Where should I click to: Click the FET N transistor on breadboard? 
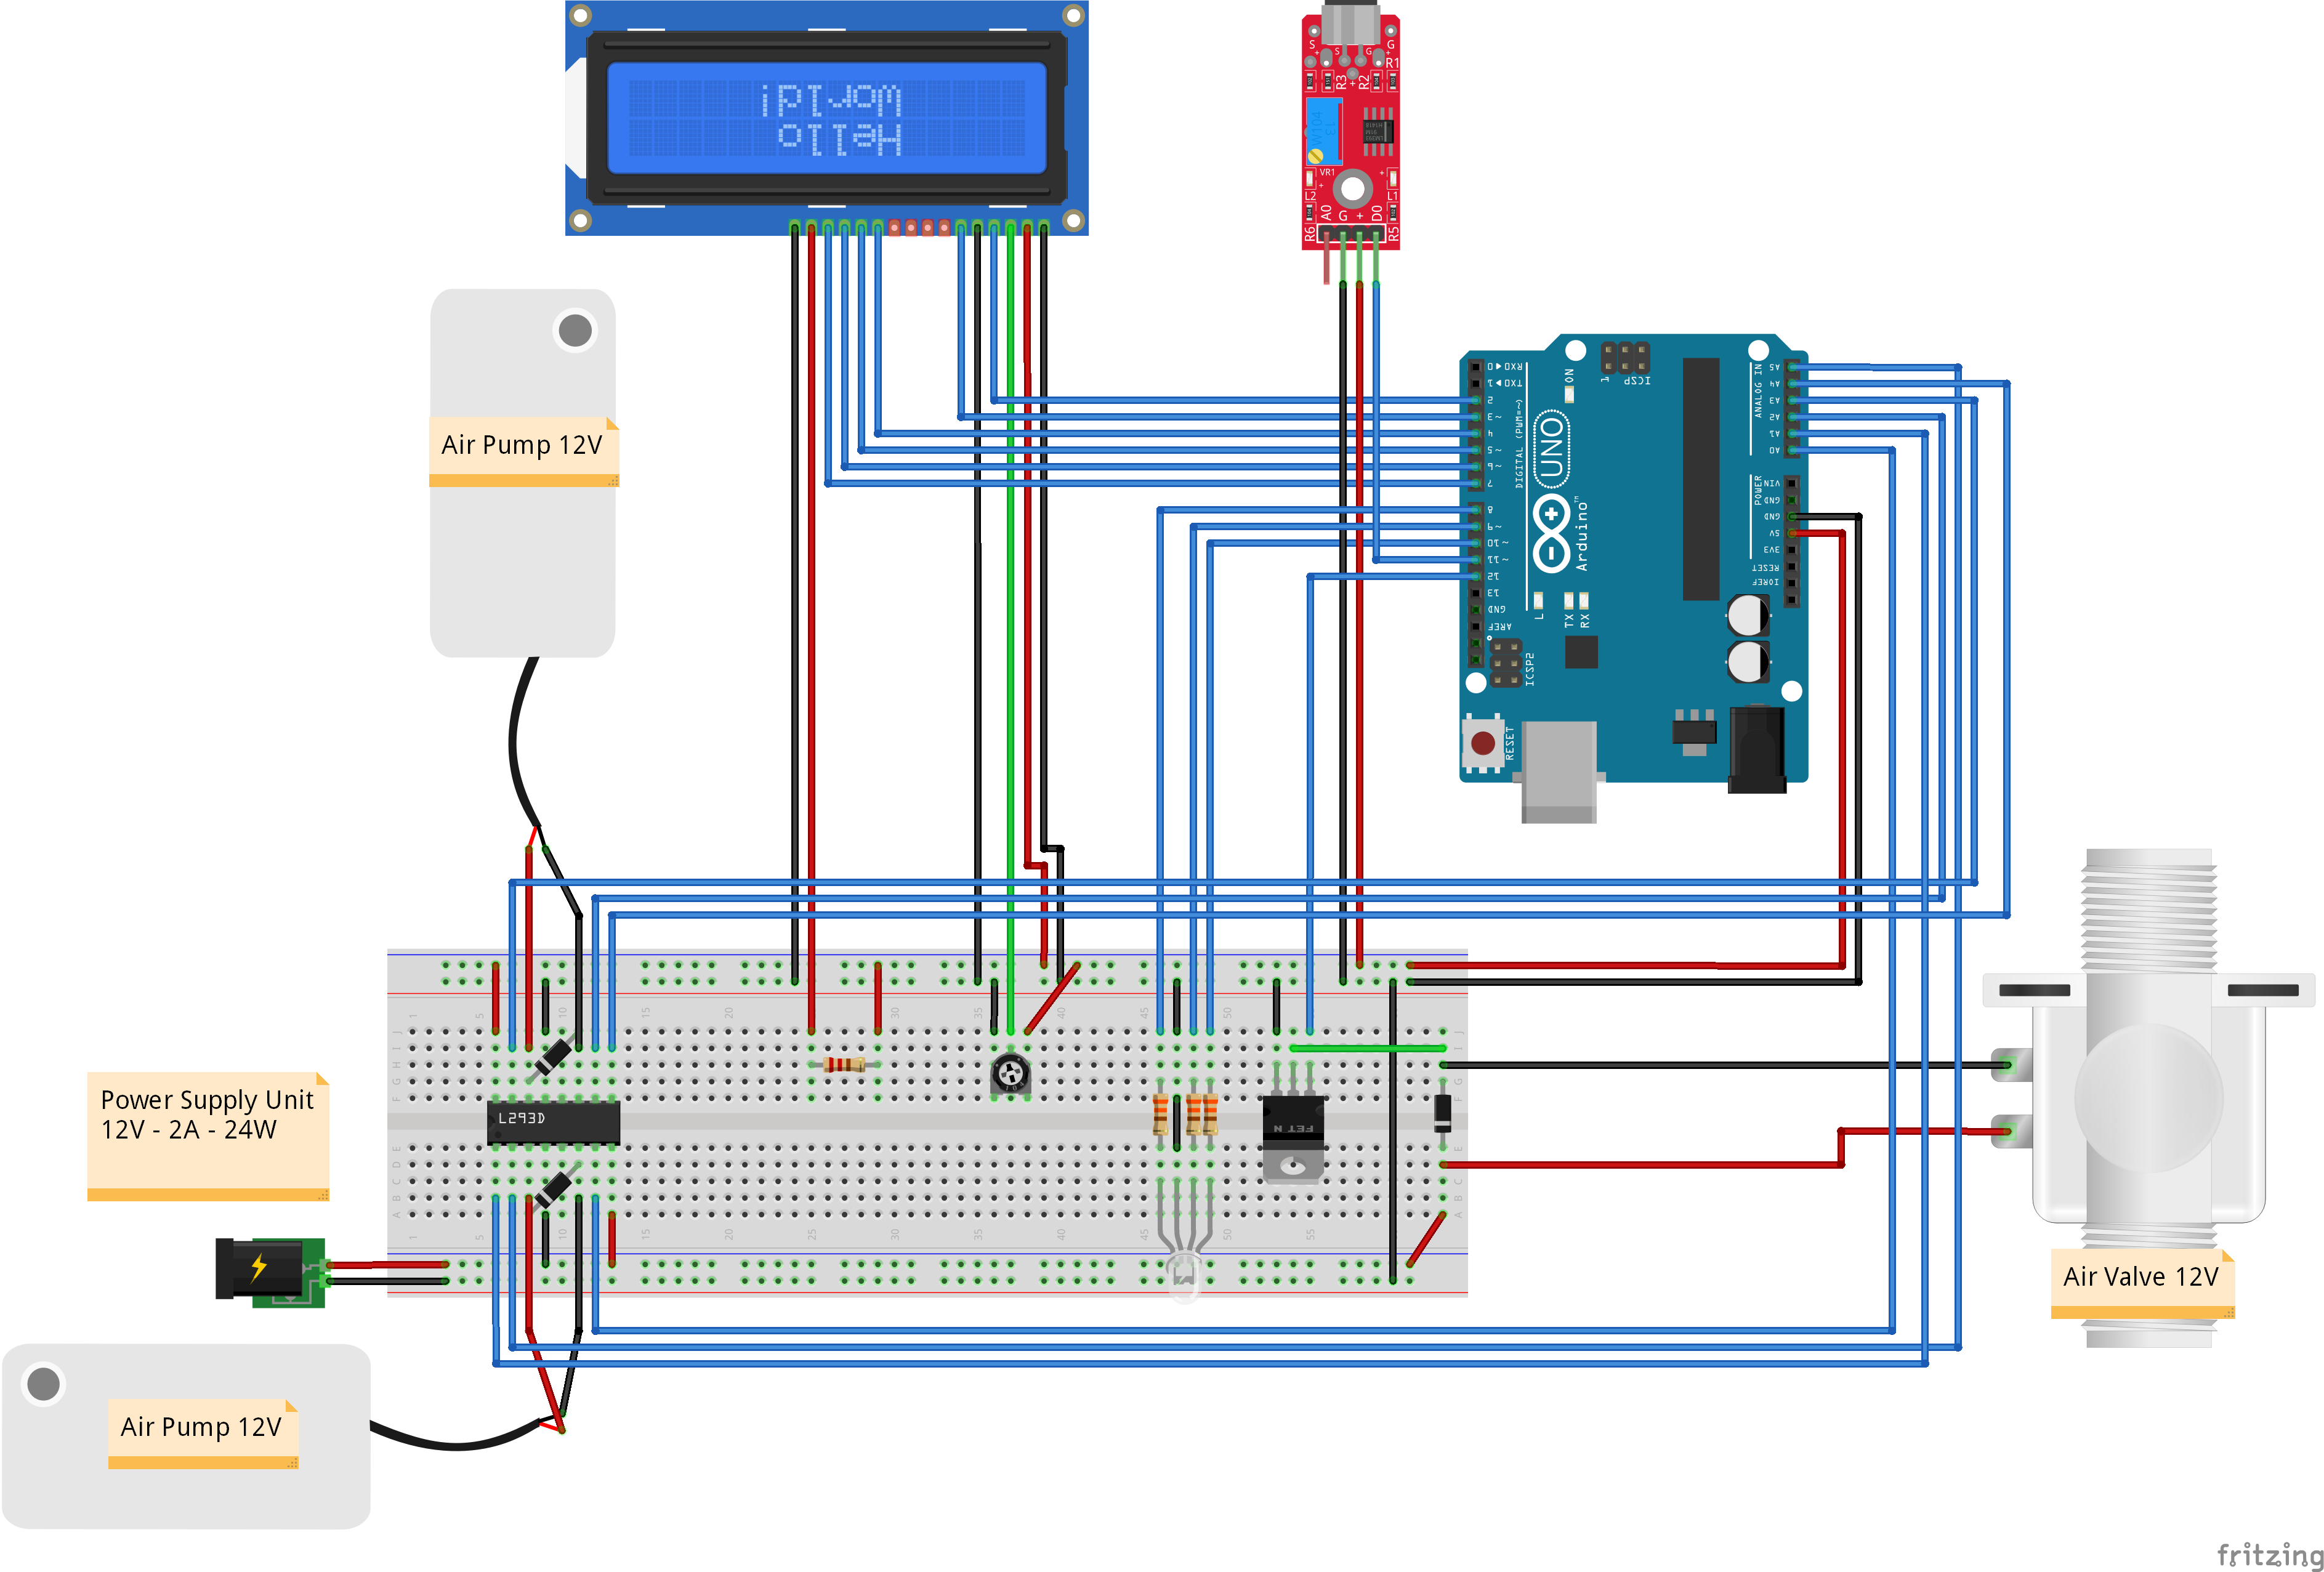tap(1293, 1139)
